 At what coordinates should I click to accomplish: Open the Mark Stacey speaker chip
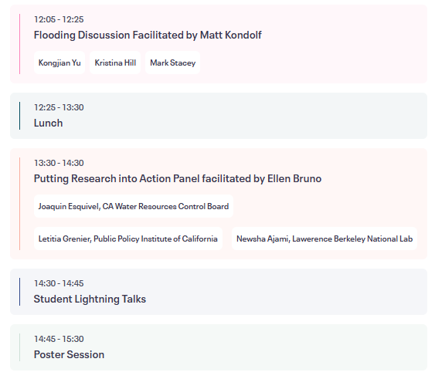[172, 63]
